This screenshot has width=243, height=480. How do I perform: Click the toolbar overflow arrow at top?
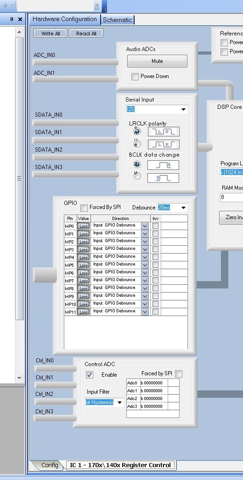click(x=105, y=10)
